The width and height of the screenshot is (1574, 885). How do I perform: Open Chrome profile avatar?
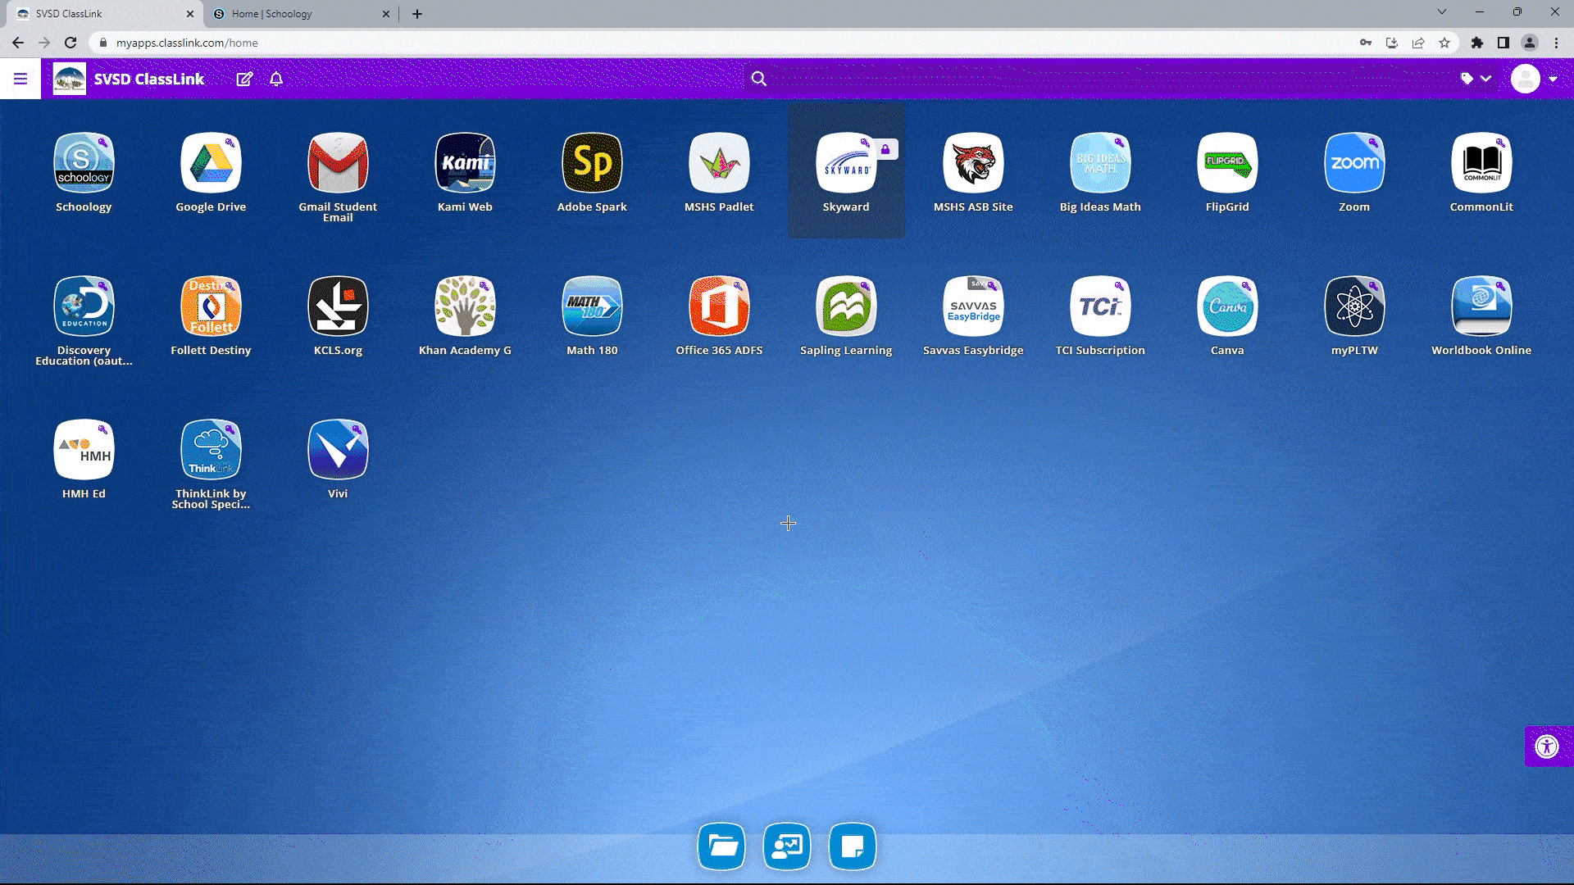click(1530, 43)
